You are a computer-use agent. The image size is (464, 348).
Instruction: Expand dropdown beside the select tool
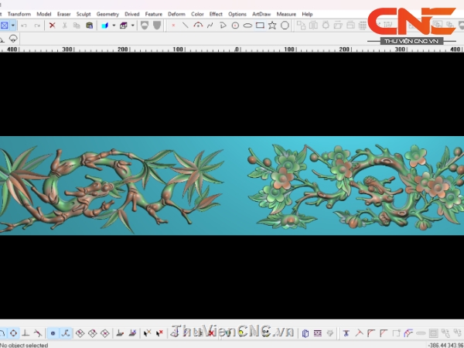click(12, 26)
